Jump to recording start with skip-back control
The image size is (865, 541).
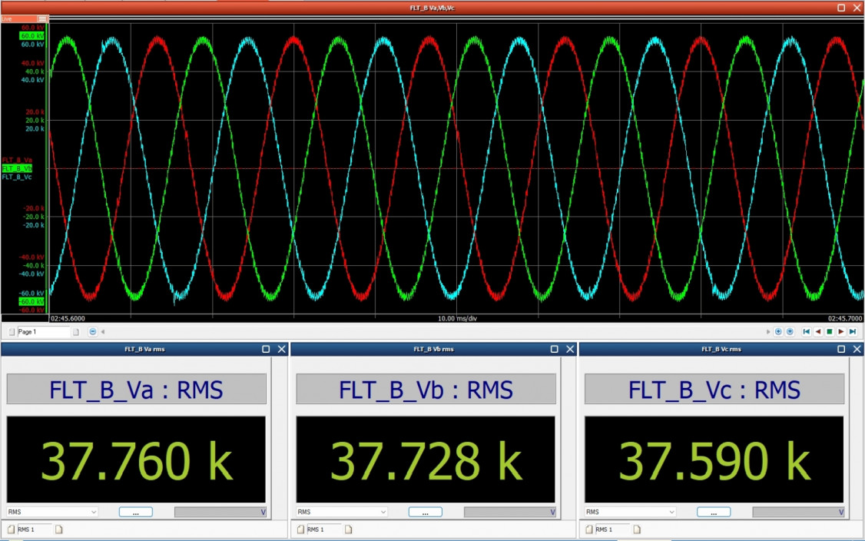pyautogui.click(x=806, y=331)
